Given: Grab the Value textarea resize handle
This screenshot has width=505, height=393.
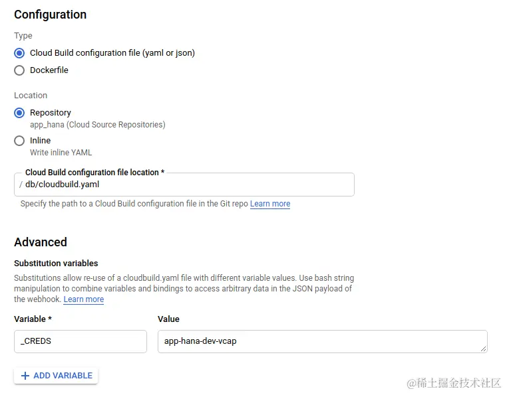Looking at the screenshot, I should tap(483, 349).
